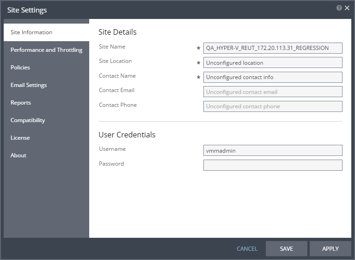The image size is (355, 260).
Task: Edit the Site Location field
Action: coord(273,62)
